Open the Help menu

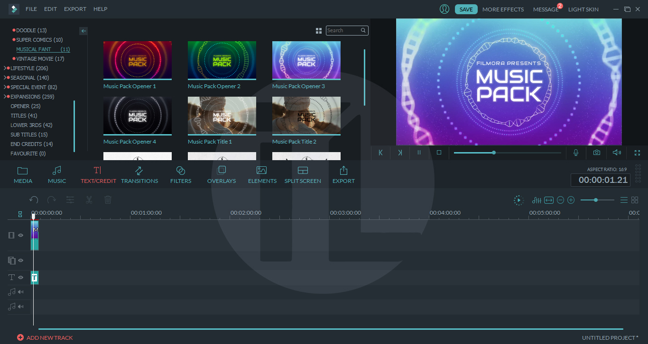tap(100, 9)
